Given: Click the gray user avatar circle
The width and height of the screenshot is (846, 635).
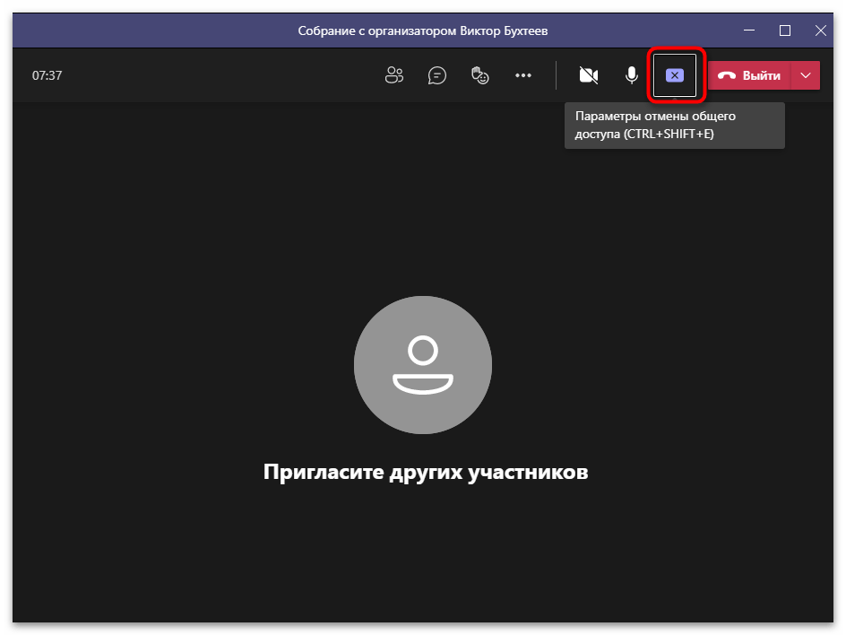Looking at the screenshot, I should pos(423,363).
